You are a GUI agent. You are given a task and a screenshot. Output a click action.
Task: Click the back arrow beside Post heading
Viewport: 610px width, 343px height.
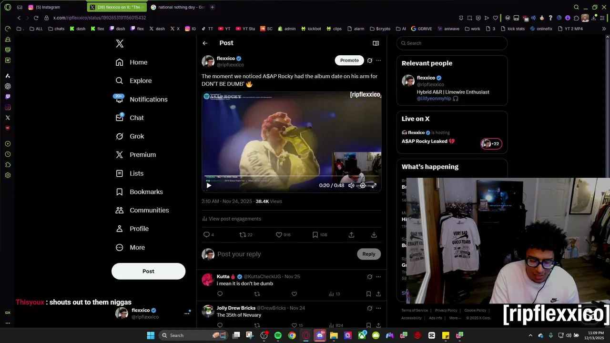205,43
